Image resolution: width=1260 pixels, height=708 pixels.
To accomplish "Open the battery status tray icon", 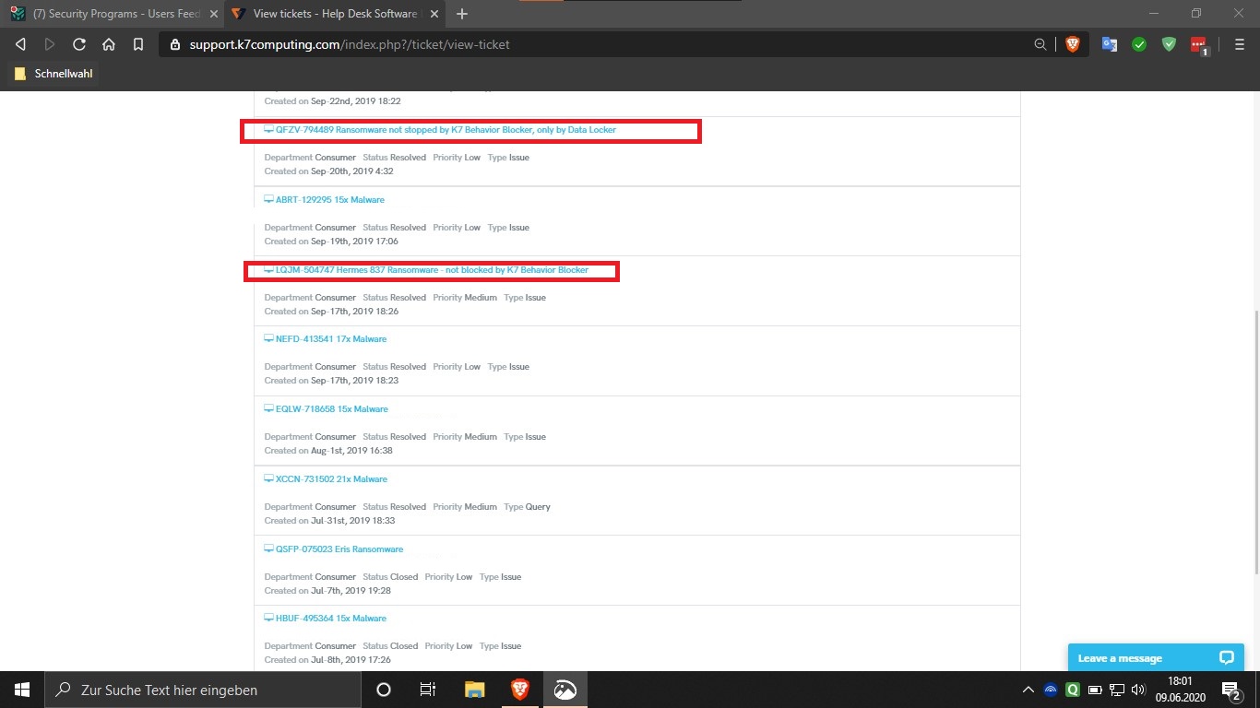I will coord(1095,690).
